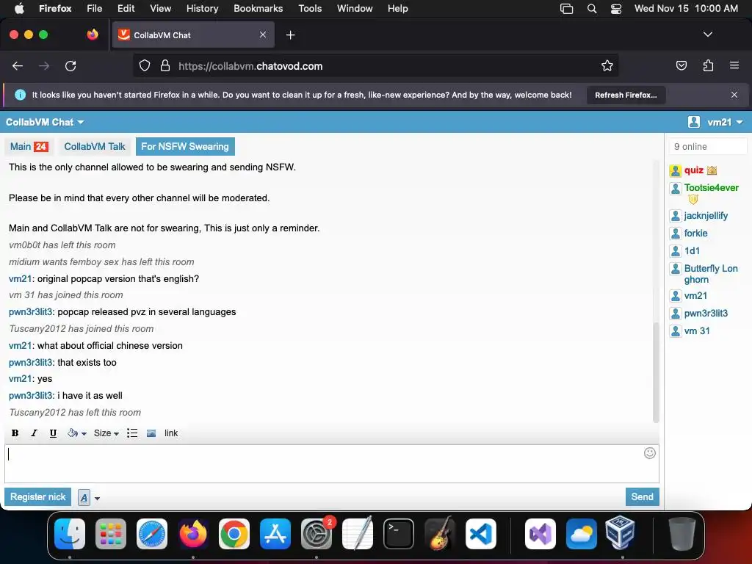Reload the current page
This screenshot has width=752, height=564.
pos(70,65)
